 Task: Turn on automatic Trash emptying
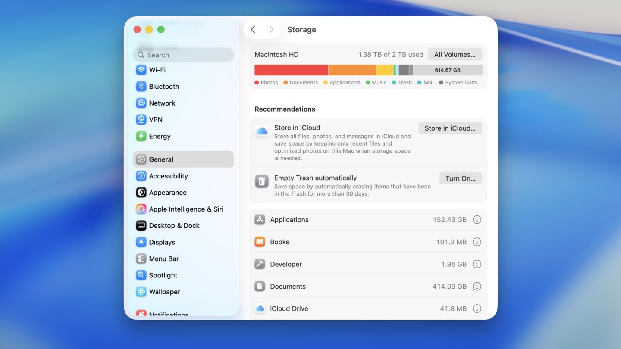tap(461, 178)
